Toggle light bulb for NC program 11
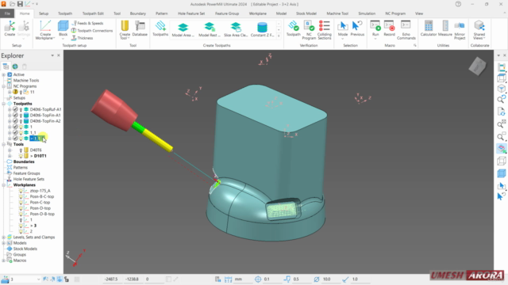This screenshot has height=285, width=508. click(x=21, y=92)
